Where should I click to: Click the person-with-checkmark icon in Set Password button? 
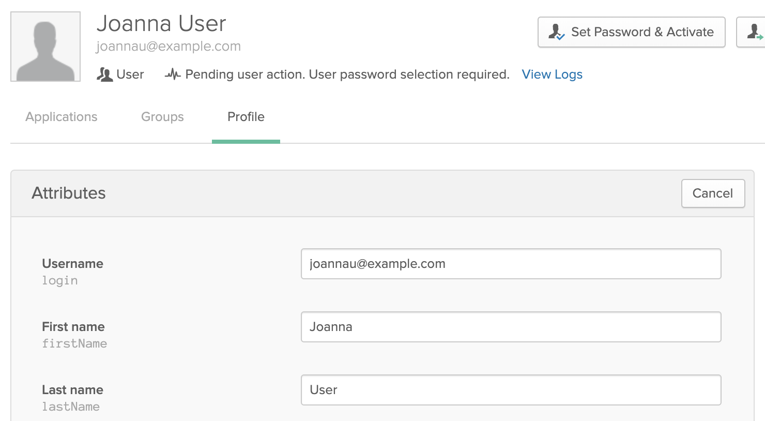[x=556, y=32]
